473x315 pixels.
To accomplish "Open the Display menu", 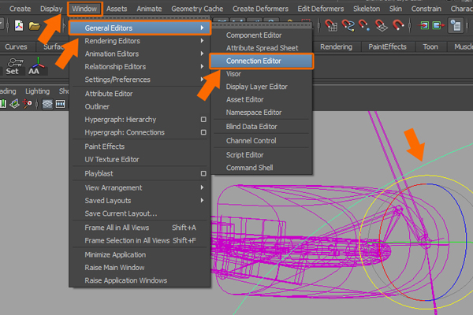I will click(51, 9).
